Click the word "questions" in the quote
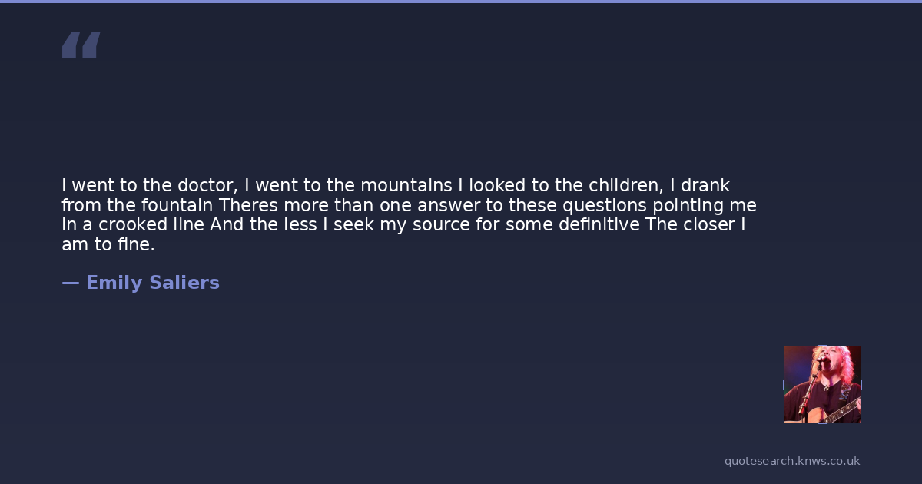This screenshot has width=922, height=484. point(604,206)
